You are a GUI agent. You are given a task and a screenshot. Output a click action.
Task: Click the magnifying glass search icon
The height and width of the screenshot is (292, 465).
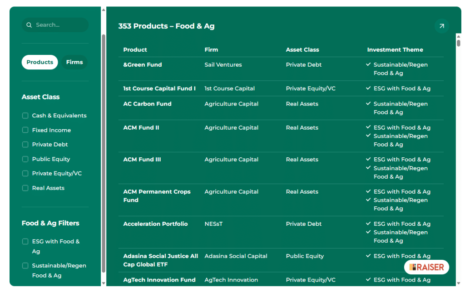pyautogui.click(x=30, y=25)
